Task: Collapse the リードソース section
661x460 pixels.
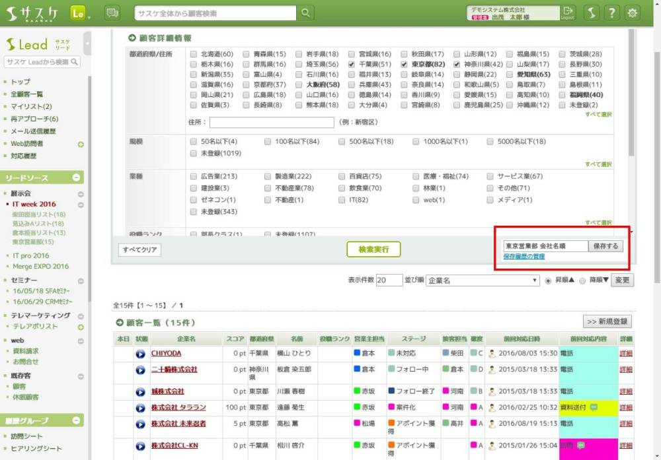Action: [76, 178]
